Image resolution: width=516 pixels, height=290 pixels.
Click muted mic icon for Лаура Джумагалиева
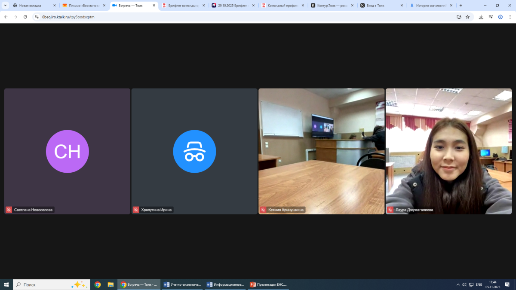pos(390,210)
